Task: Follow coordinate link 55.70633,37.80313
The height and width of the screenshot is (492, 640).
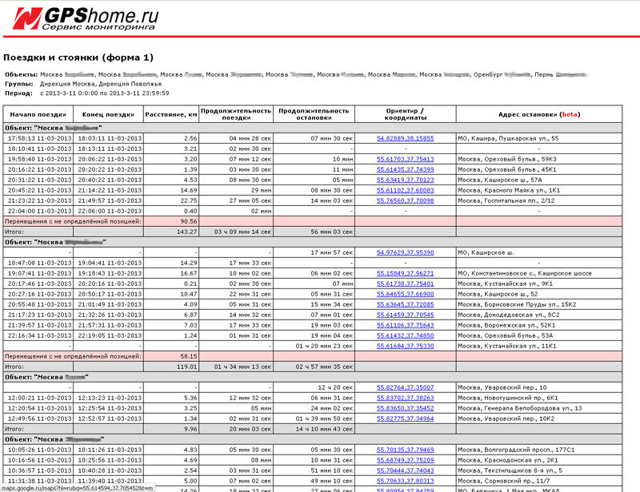Action: click(405, 481)
